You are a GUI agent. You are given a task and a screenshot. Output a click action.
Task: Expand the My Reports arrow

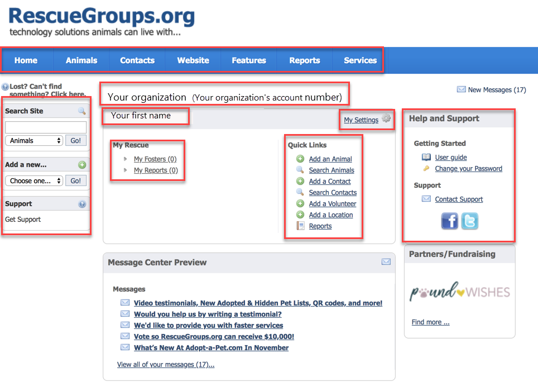pos(125,170)
